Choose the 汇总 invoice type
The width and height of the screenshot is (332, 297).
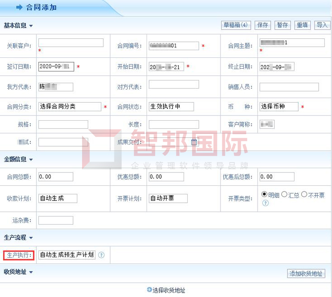click(x=285, y=194)
